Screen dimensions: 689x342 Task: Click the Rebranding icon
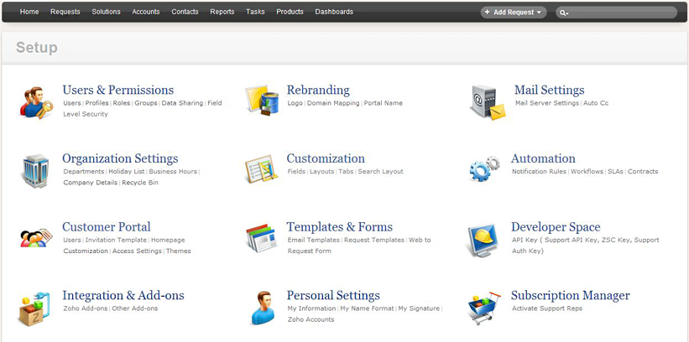tap(261, 100)
